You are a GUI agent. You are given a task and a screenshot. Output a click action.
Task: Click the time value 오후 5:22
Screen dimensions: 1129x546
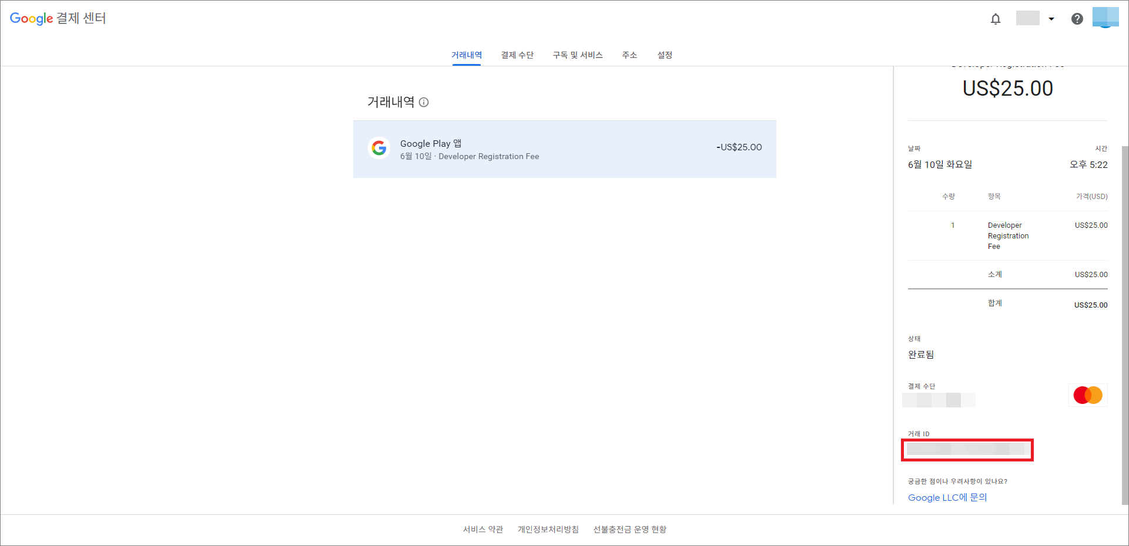[x=1088, y=164]
